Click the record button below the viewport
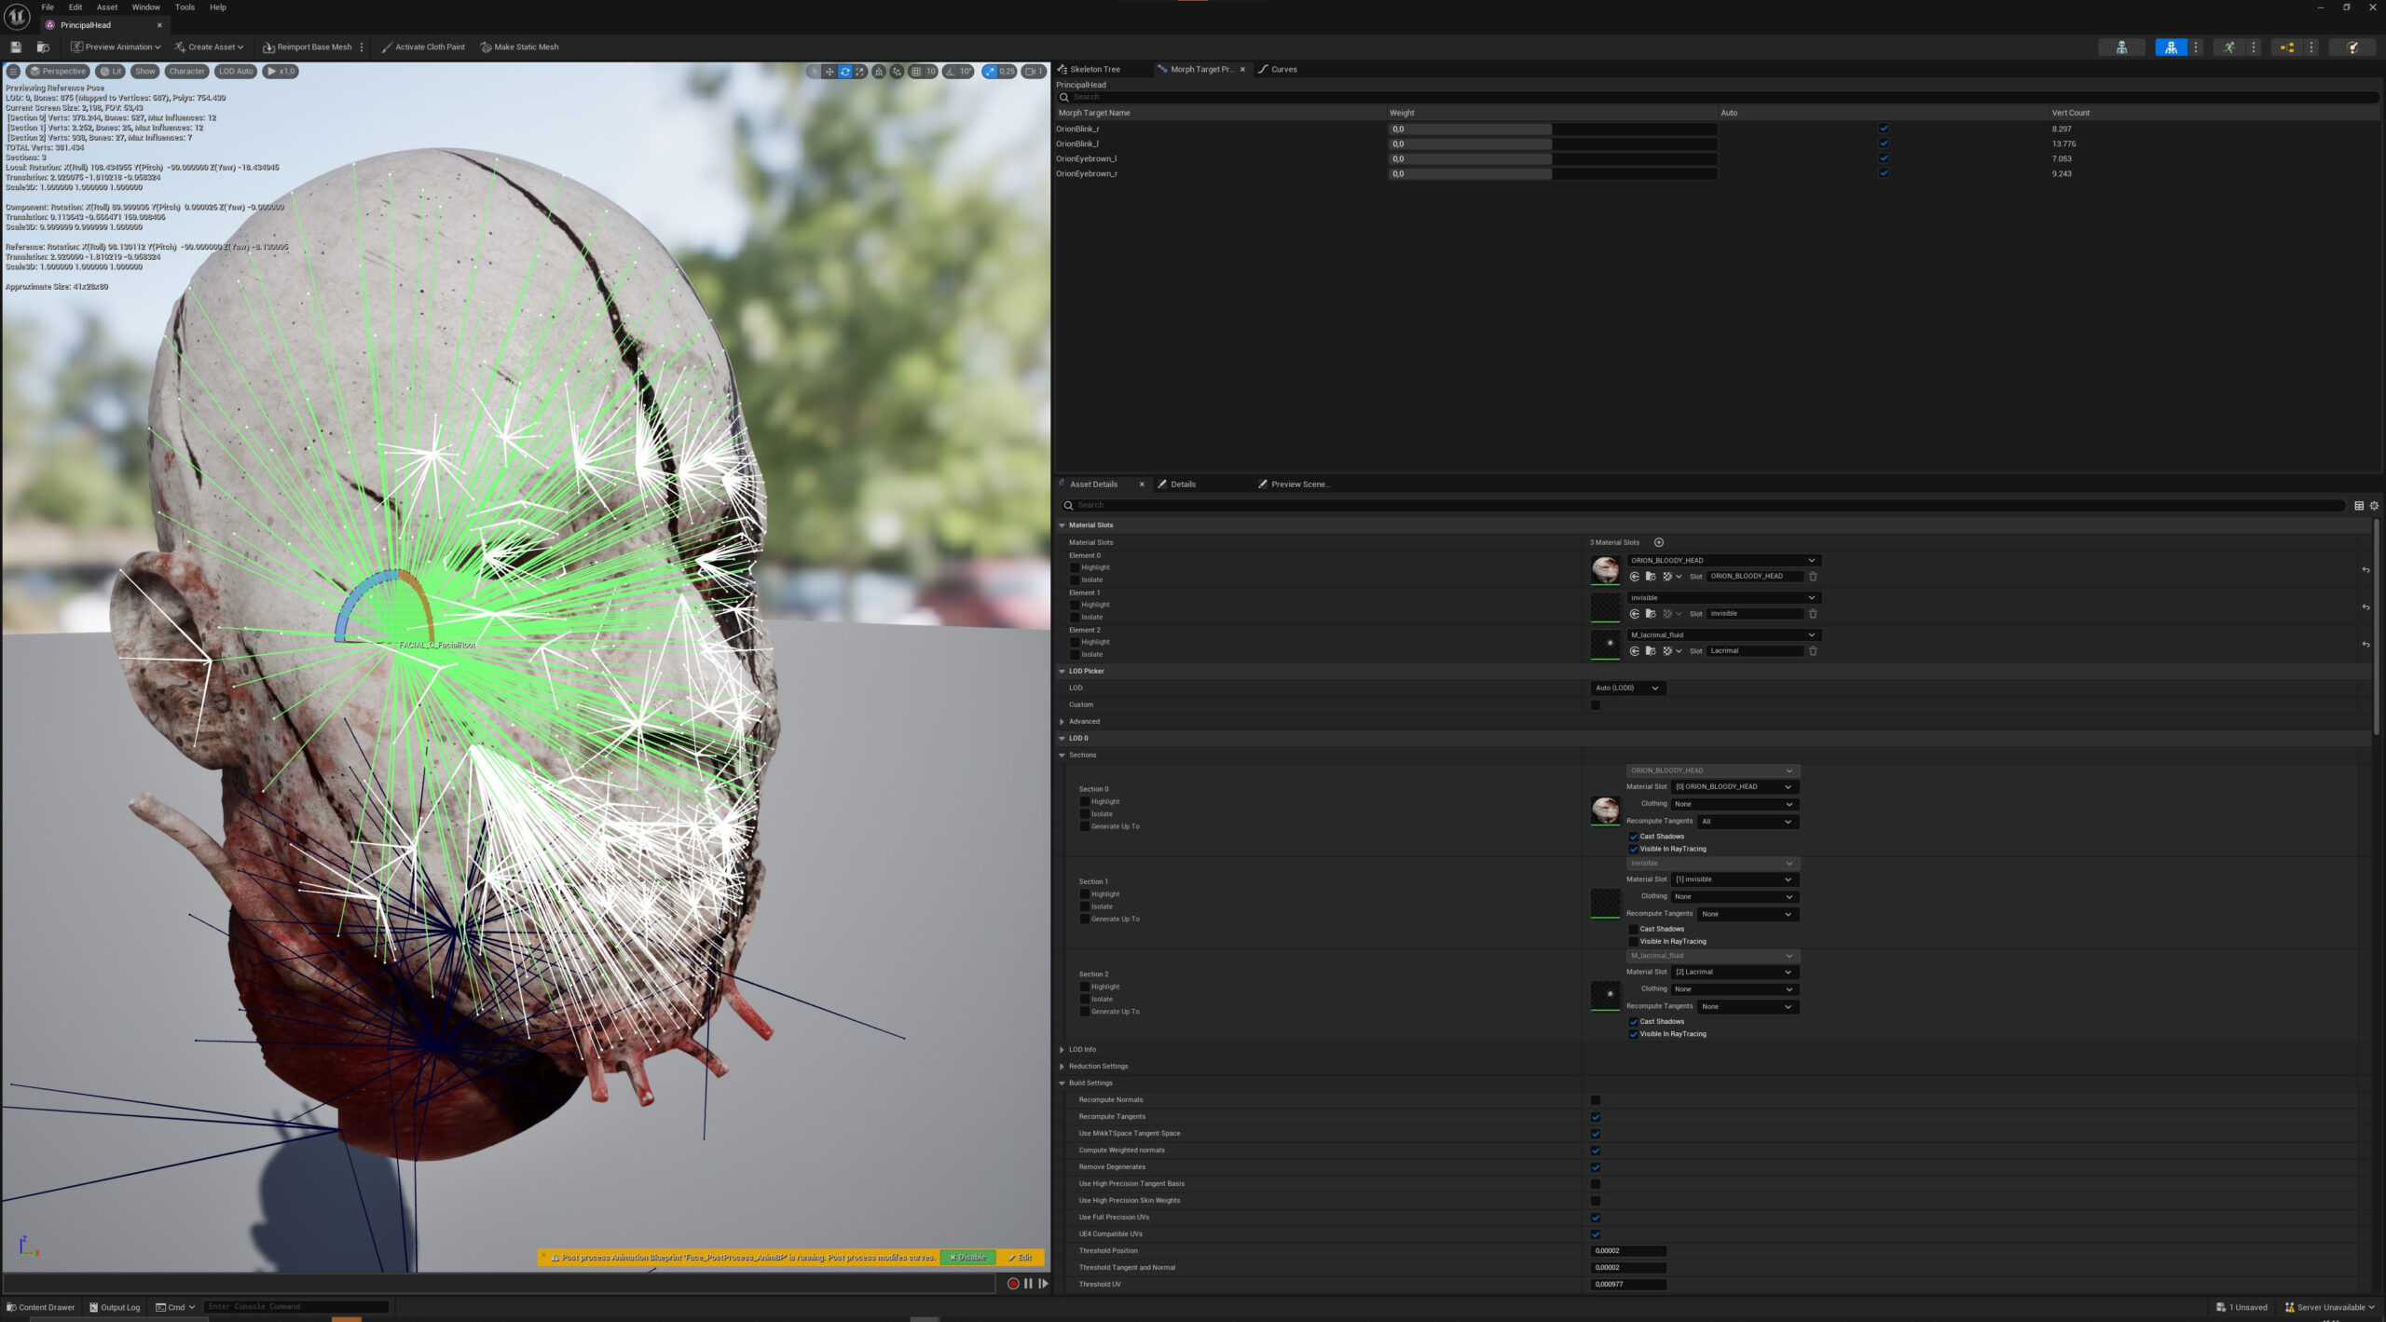The height and width of the screenshot is (1322, 2386). [1013, 1283]
